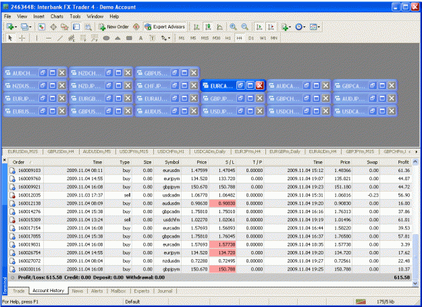Click the history scrollbar up arrow
The image size is (422, 307).
[x=415, y=162]
